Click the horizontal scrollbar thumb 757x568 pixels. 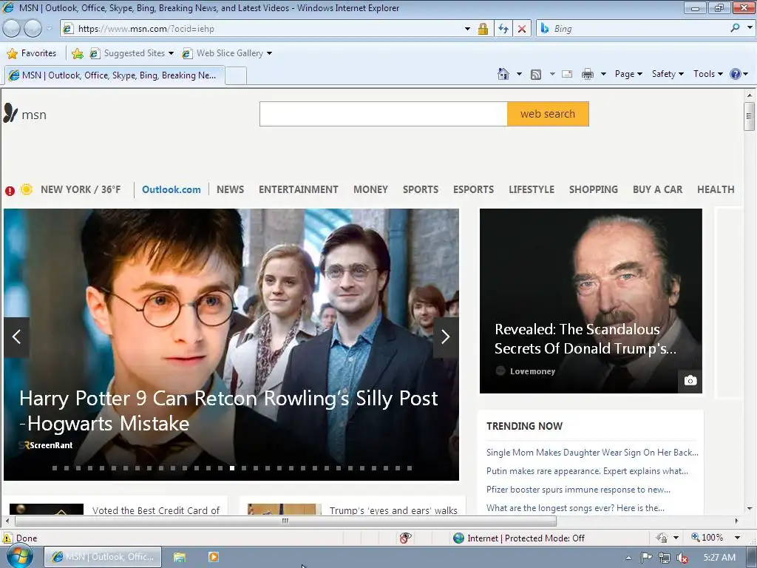click(285, 521)
